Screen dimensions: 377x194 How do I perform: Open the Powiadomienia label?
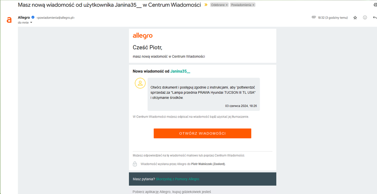[241, 5]
